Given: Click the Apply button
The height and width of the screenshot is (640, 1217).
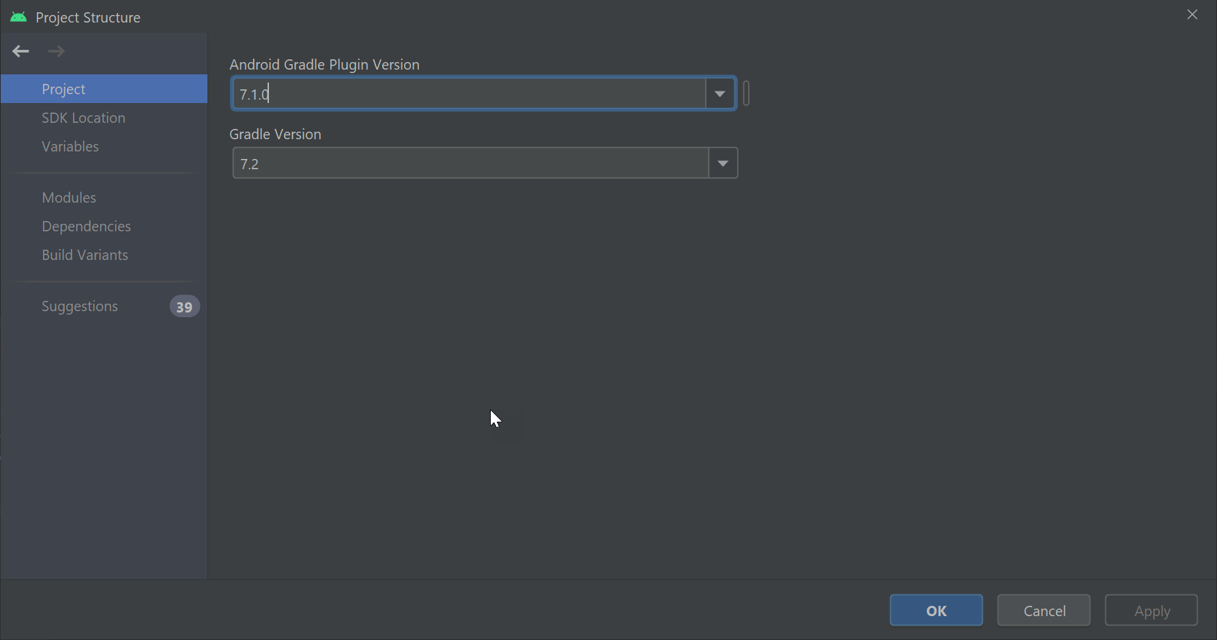Looking at the screenshot, I should pos(1151,610).
